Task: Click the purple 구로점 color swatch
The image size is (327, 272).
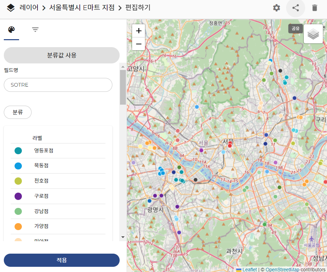Action: [18, 196]
